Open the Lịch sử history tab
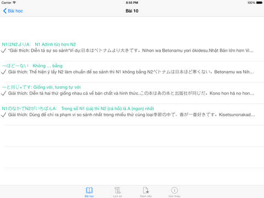Screen dimensions: 264x198 pyautogui.click(x=118, y=192)
